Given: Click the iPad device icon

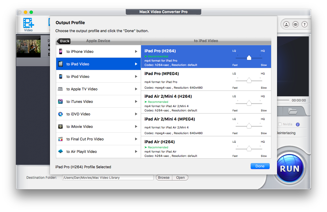Looking at the screenshot, I should (61, 64).
